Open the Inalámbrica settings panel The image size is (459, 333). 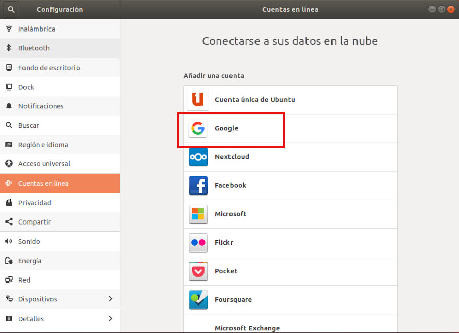pyautogui.click(x=60, y=29)
